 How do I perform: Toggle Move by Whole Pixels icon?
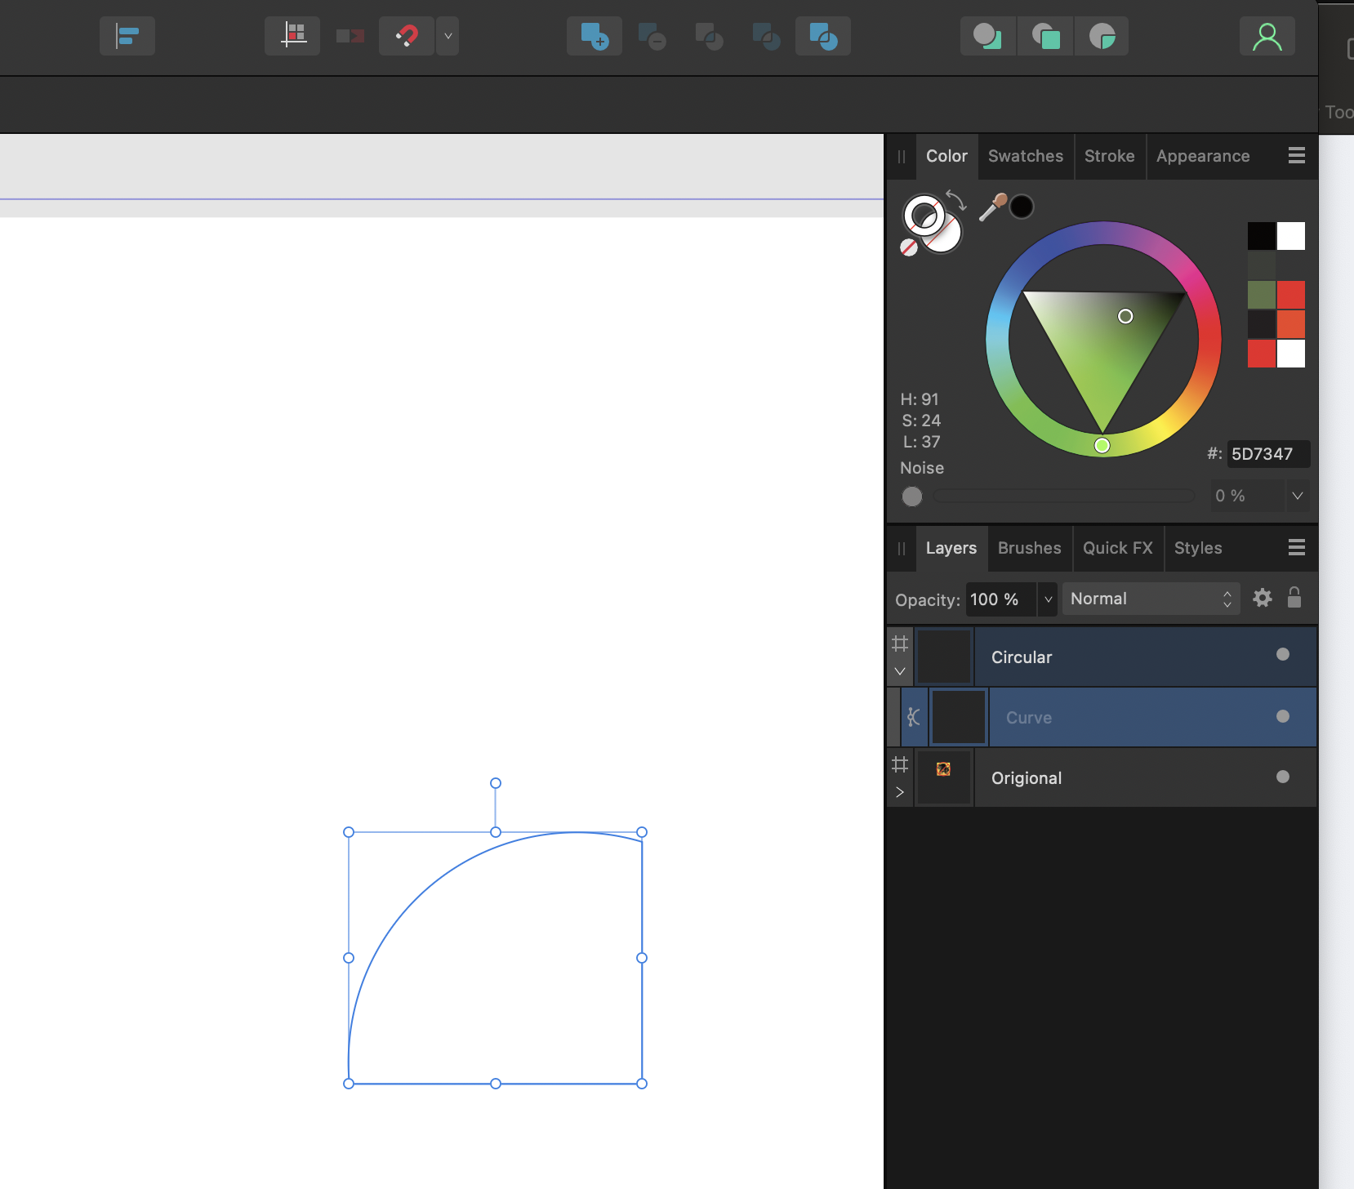[x=350, y=36]
